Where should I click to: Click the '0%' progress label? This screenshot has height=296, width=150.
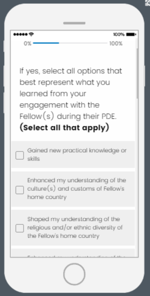(x=27, y=43)
